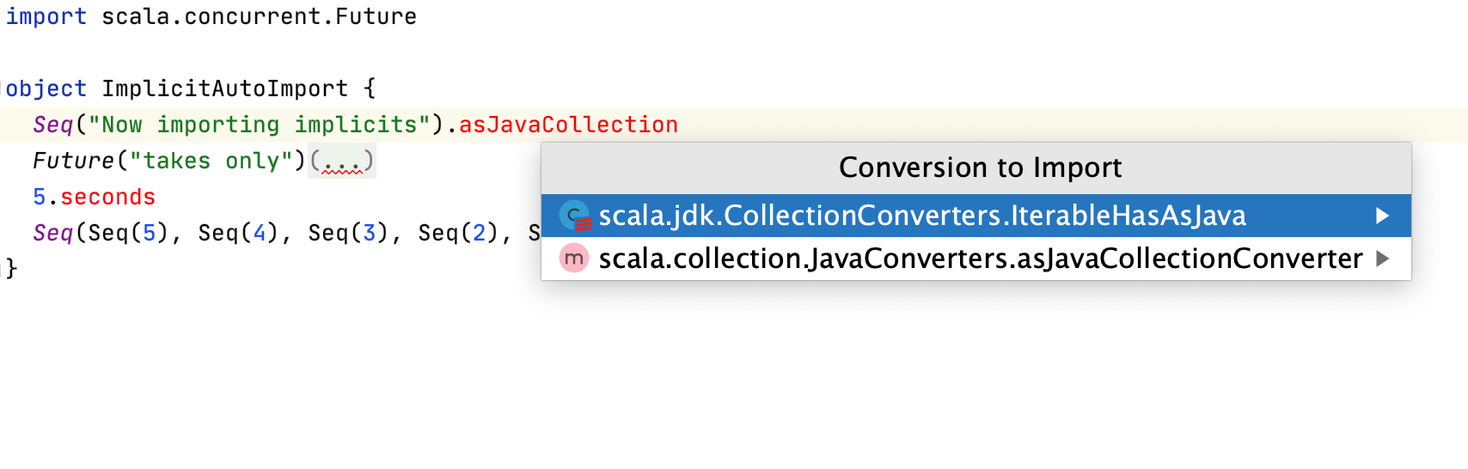
Task: Expand submenu arrow for IterableHasAsJava entry
Action: [x=1382, y=216]
